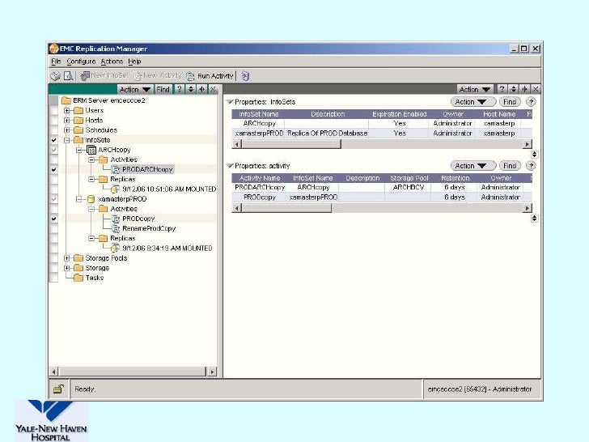589x442 pixels.
Task: Open the help book toolbar icon
Action: [x=245, y=76]
